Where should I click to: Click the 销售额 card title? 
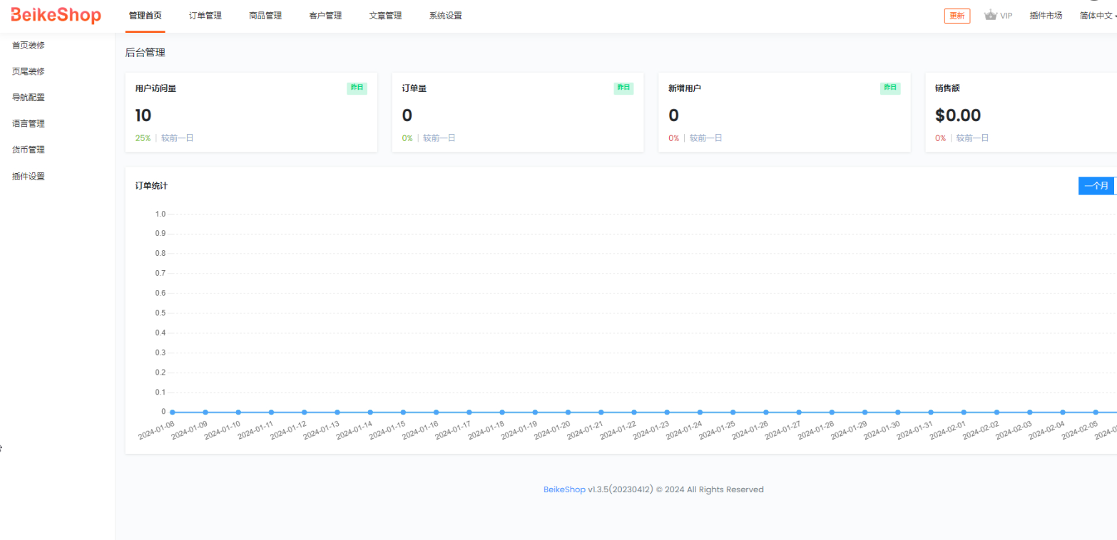(x=947, y=88)
